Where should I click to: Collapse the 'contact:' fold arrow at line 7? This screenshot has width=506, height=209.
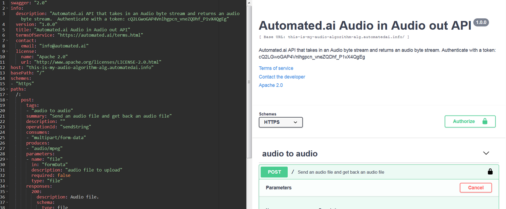click(8, 41)
